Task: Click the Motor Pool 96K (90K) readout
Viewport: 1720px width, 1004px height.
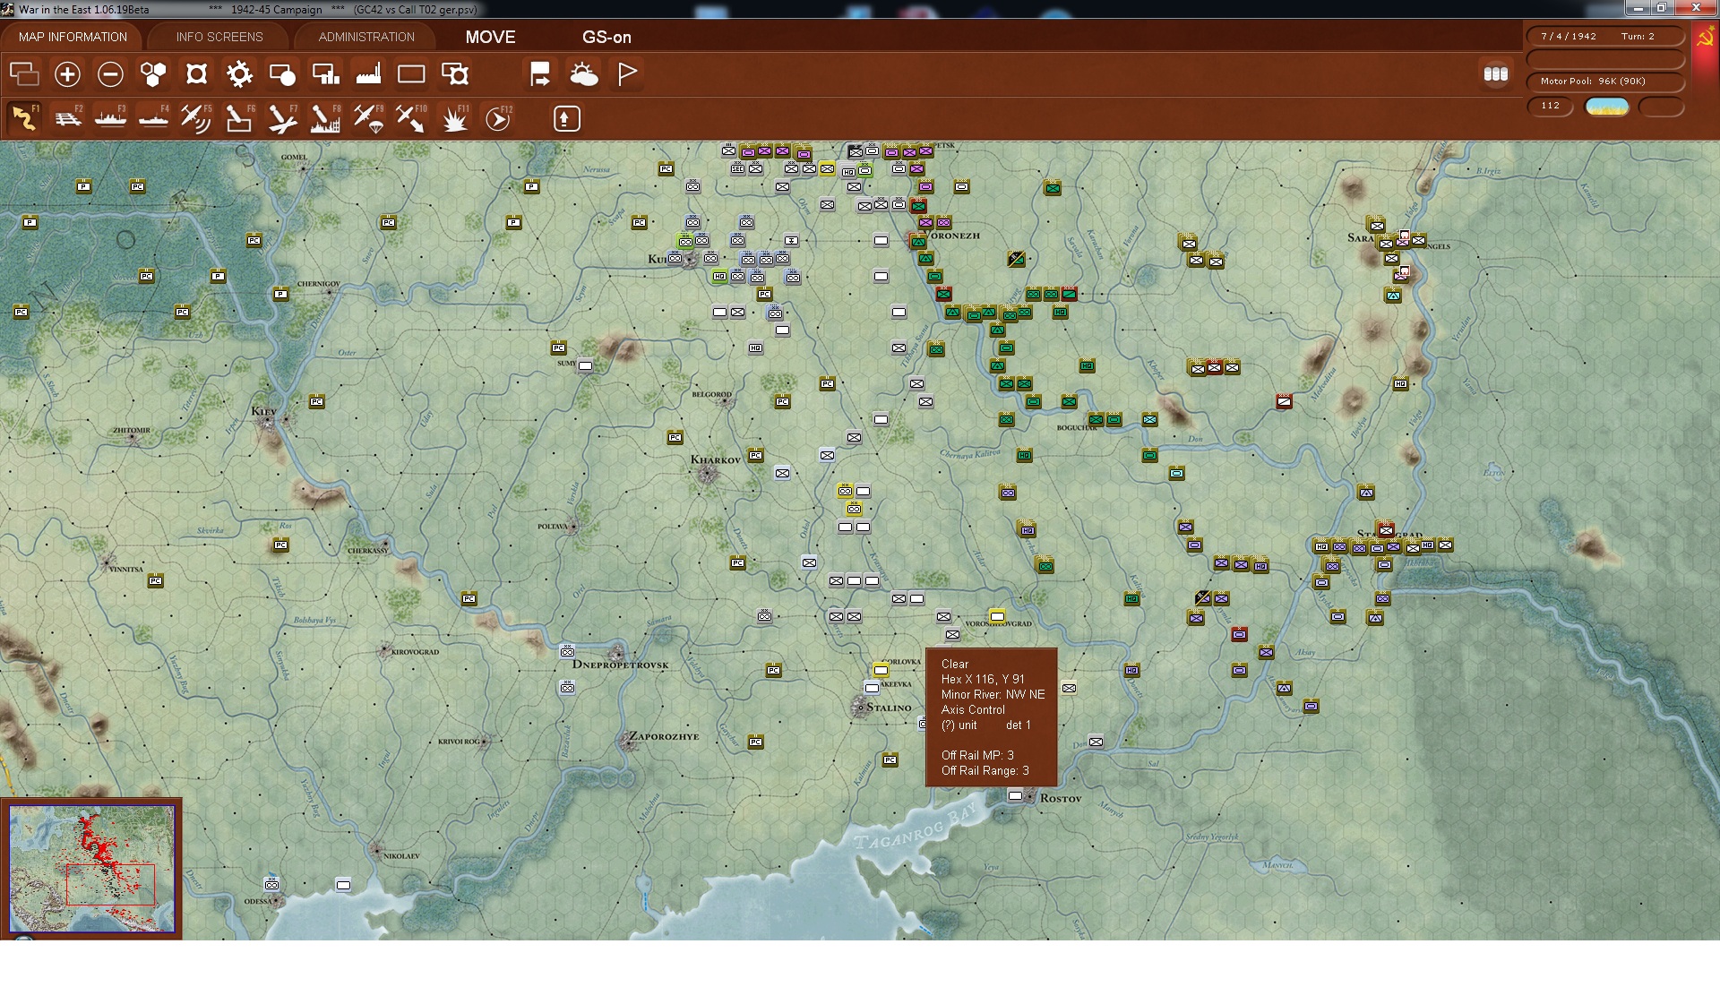Action: tap(1605, 82)
